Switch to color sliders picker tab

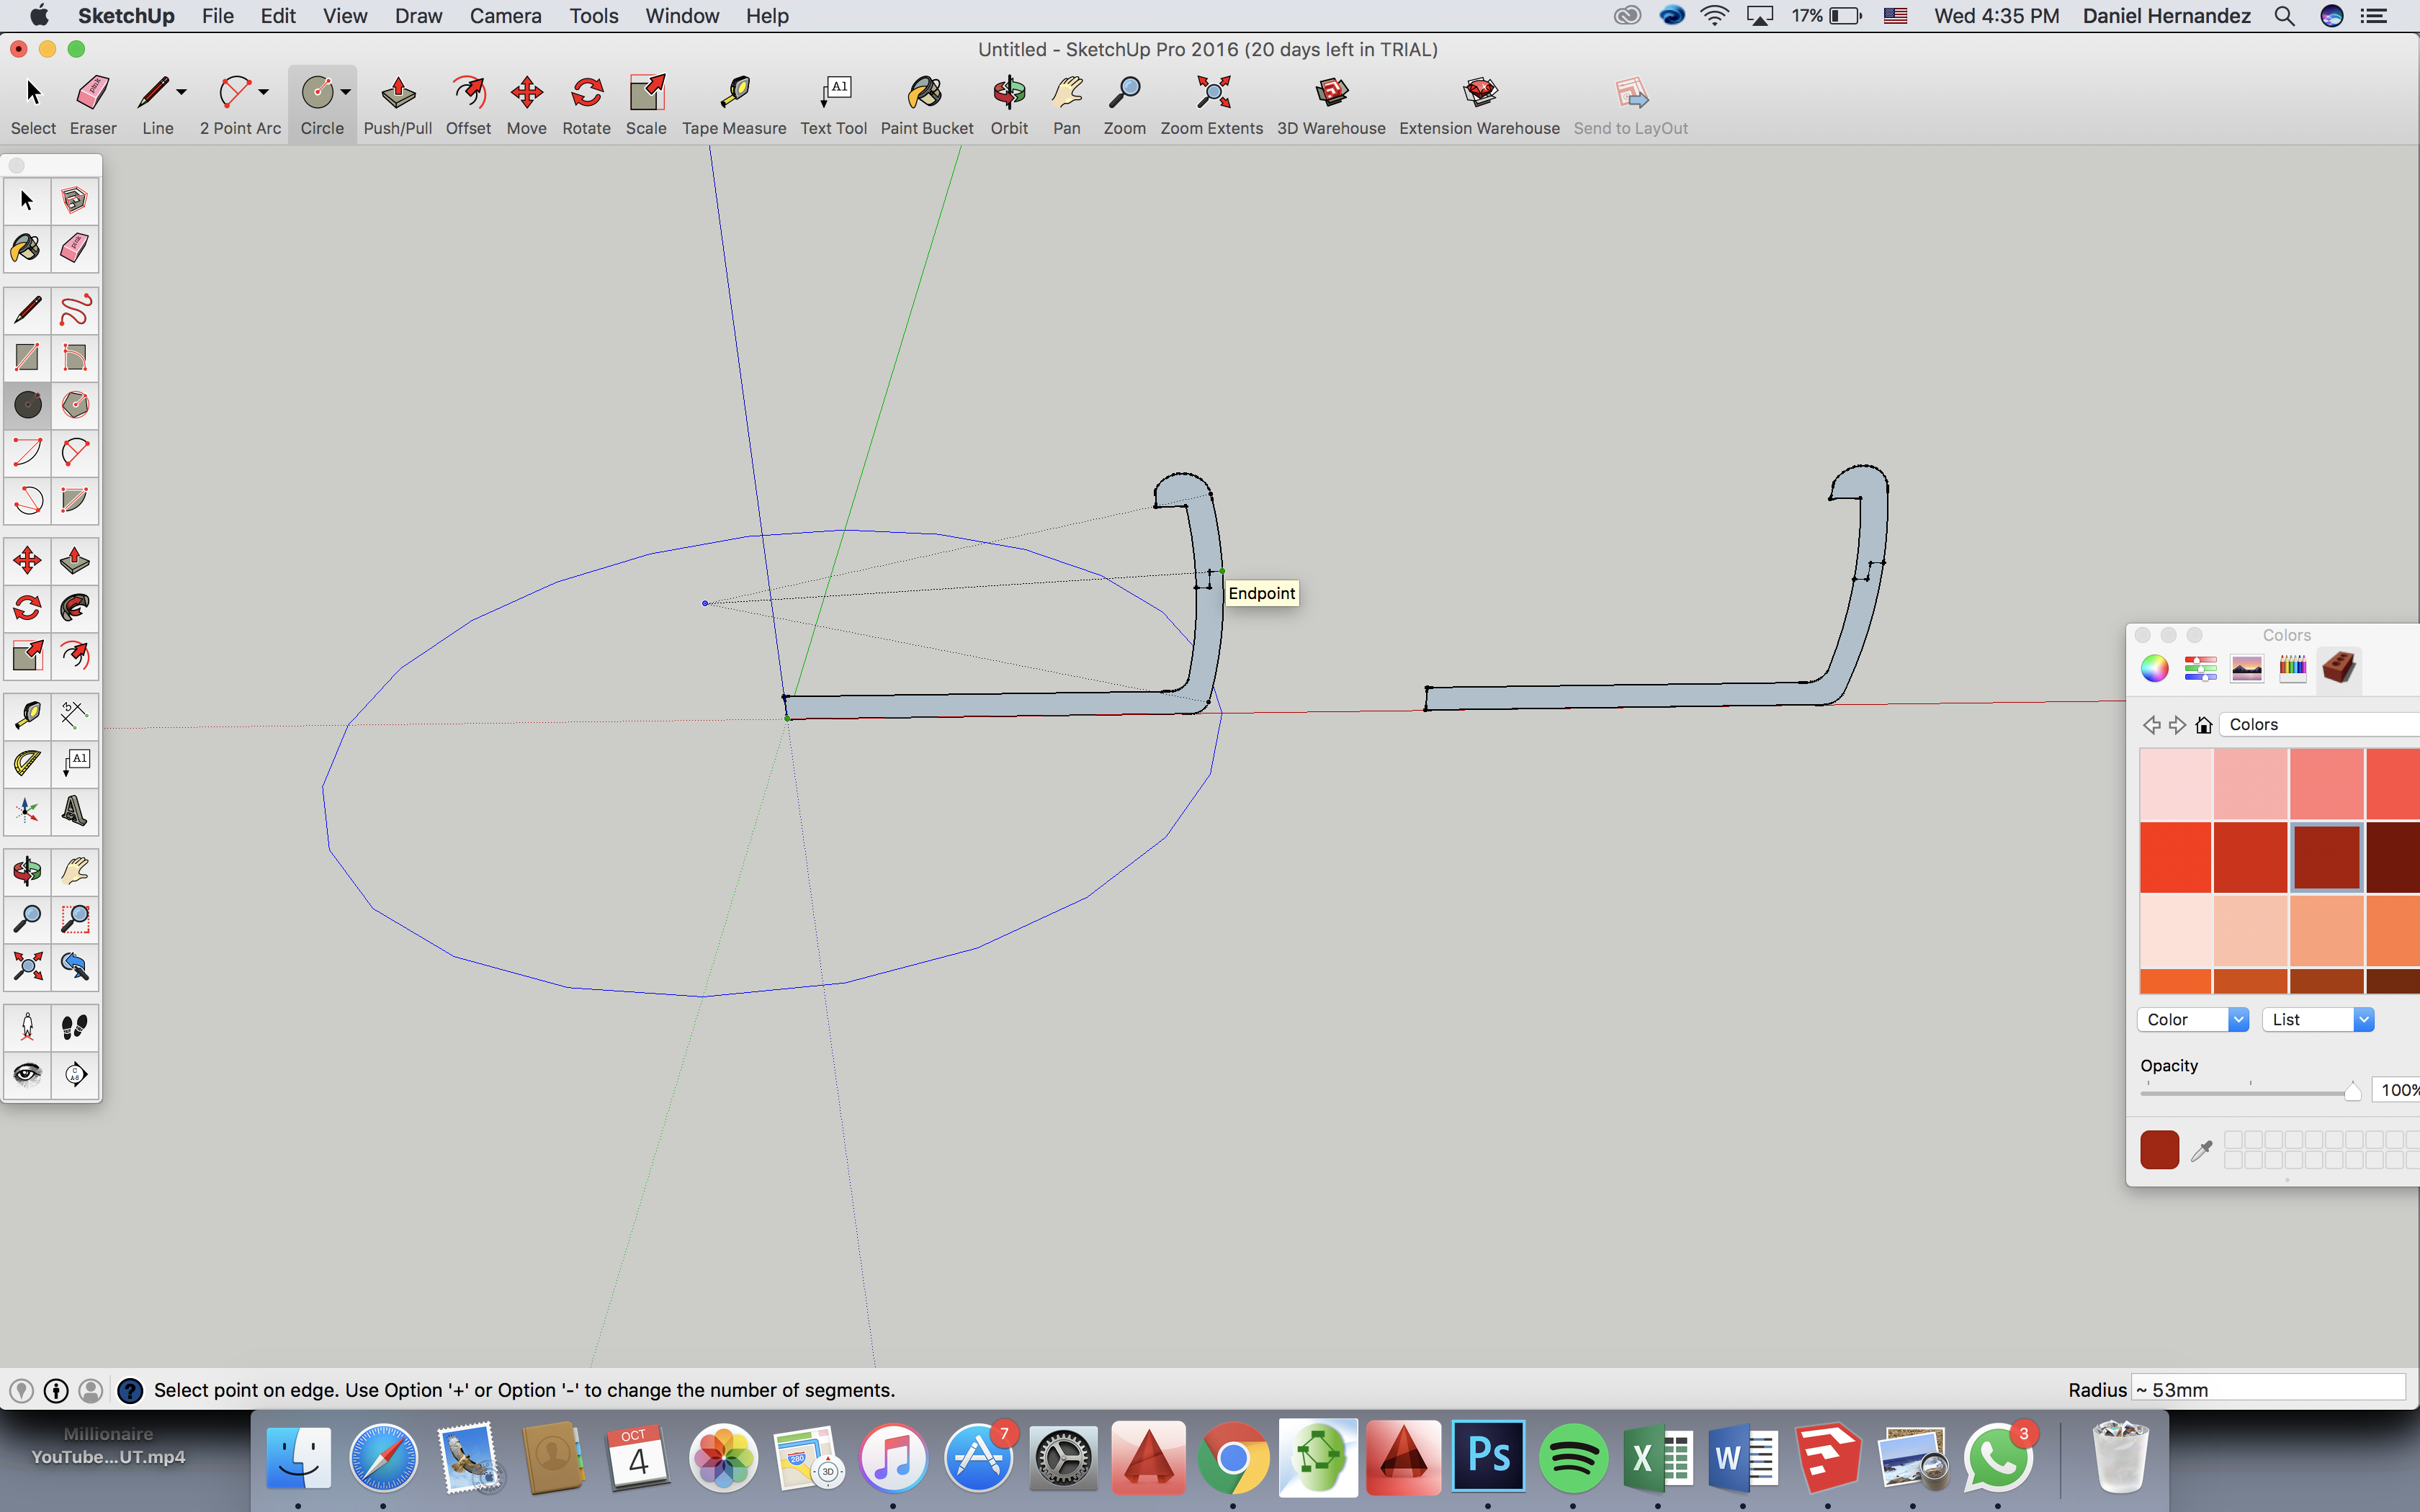pyautogui.click(x=2201, y=668)
